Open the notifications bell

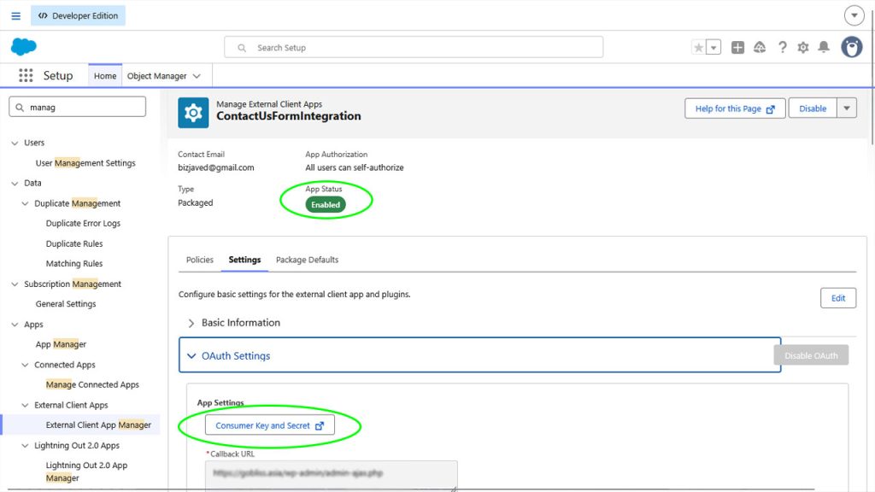[x=824, y=48]
